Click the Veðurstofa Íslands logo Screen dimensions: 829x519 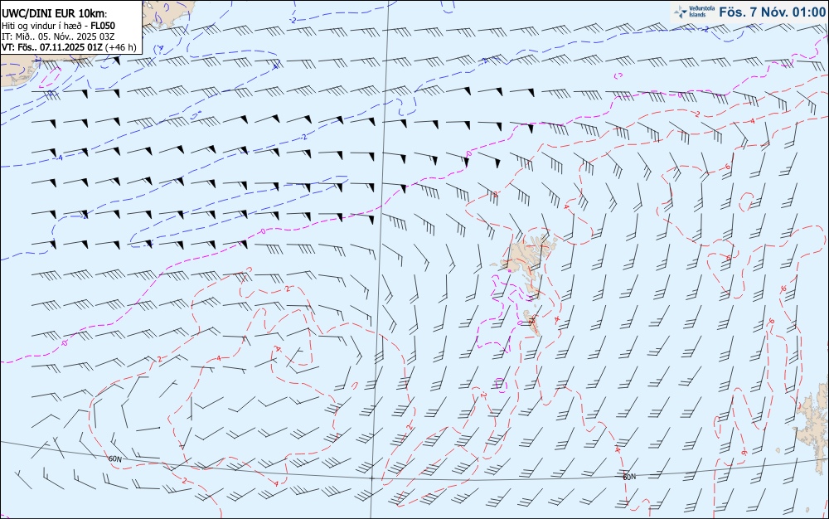point(695,12)
